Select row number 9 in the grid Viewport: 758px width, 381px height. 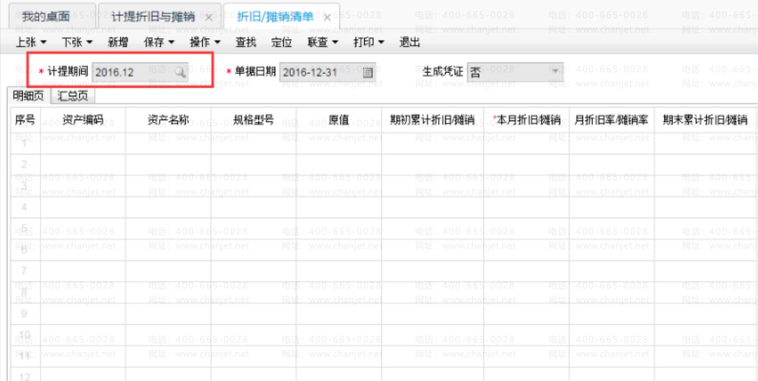click(x=25, y=314)
